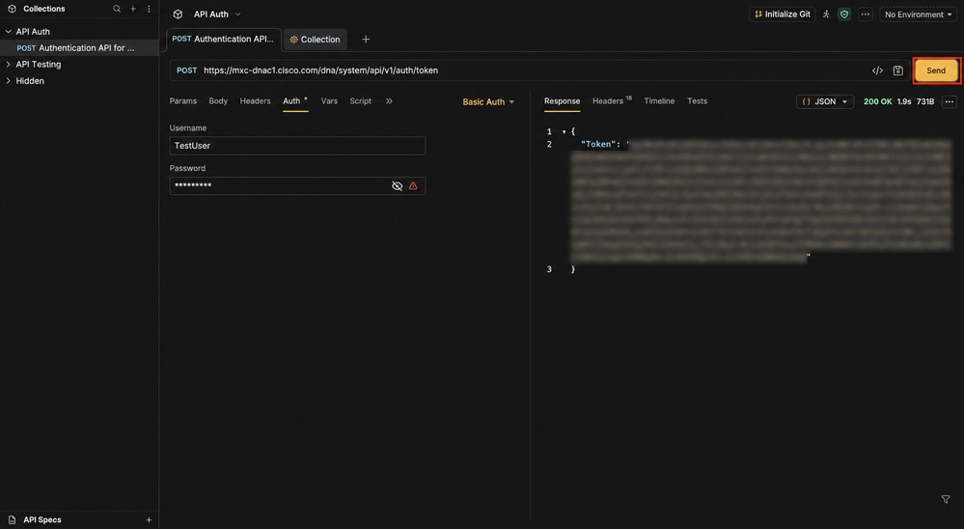This screenshot has width=964, height=529.
Task: Open the Collections three-dot menu
Action: pos(149,9)
